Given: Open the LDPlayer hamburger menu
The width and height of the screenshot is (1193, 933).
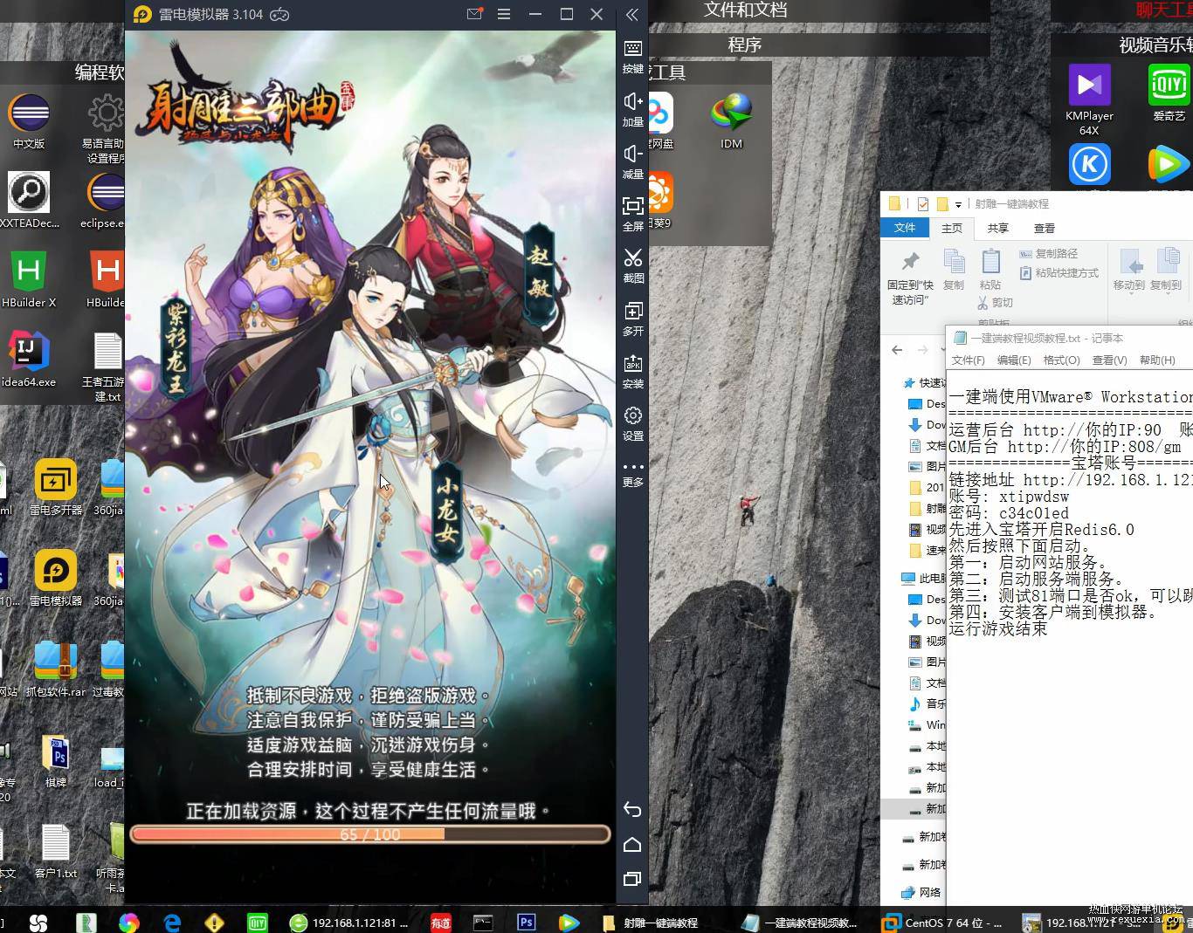Looking at the screenshot, I should tap(504, 14).
